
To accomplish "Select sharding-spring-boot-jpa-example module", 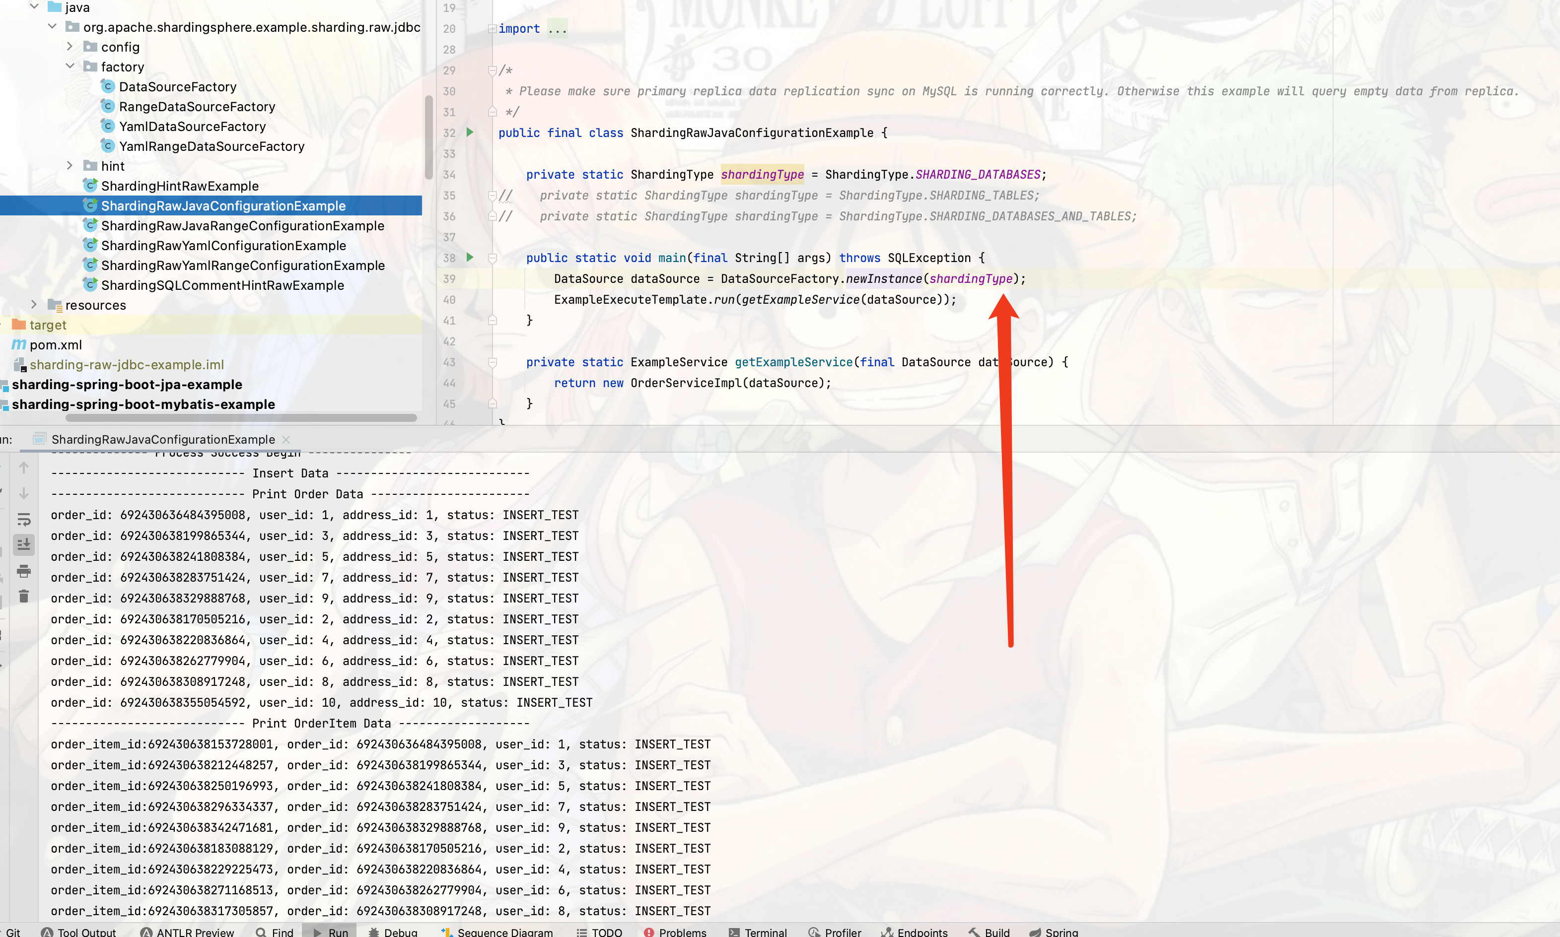I will 126,385.
